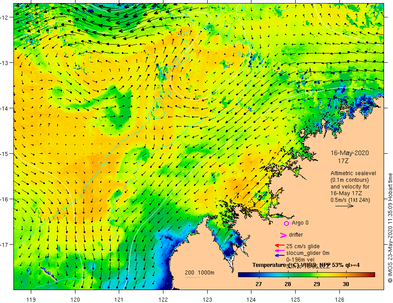Image resolution: width=393 pixels, height=303 pixels.
Task: Click the 'drifter' legend label
Action: click(x=296, y=235)
